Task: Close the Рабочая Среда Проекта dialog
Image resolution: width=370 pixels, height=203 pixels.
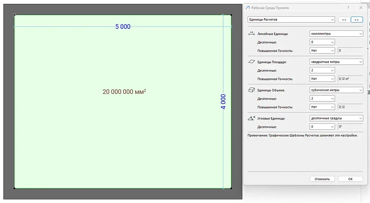Action: coord(361,8)
